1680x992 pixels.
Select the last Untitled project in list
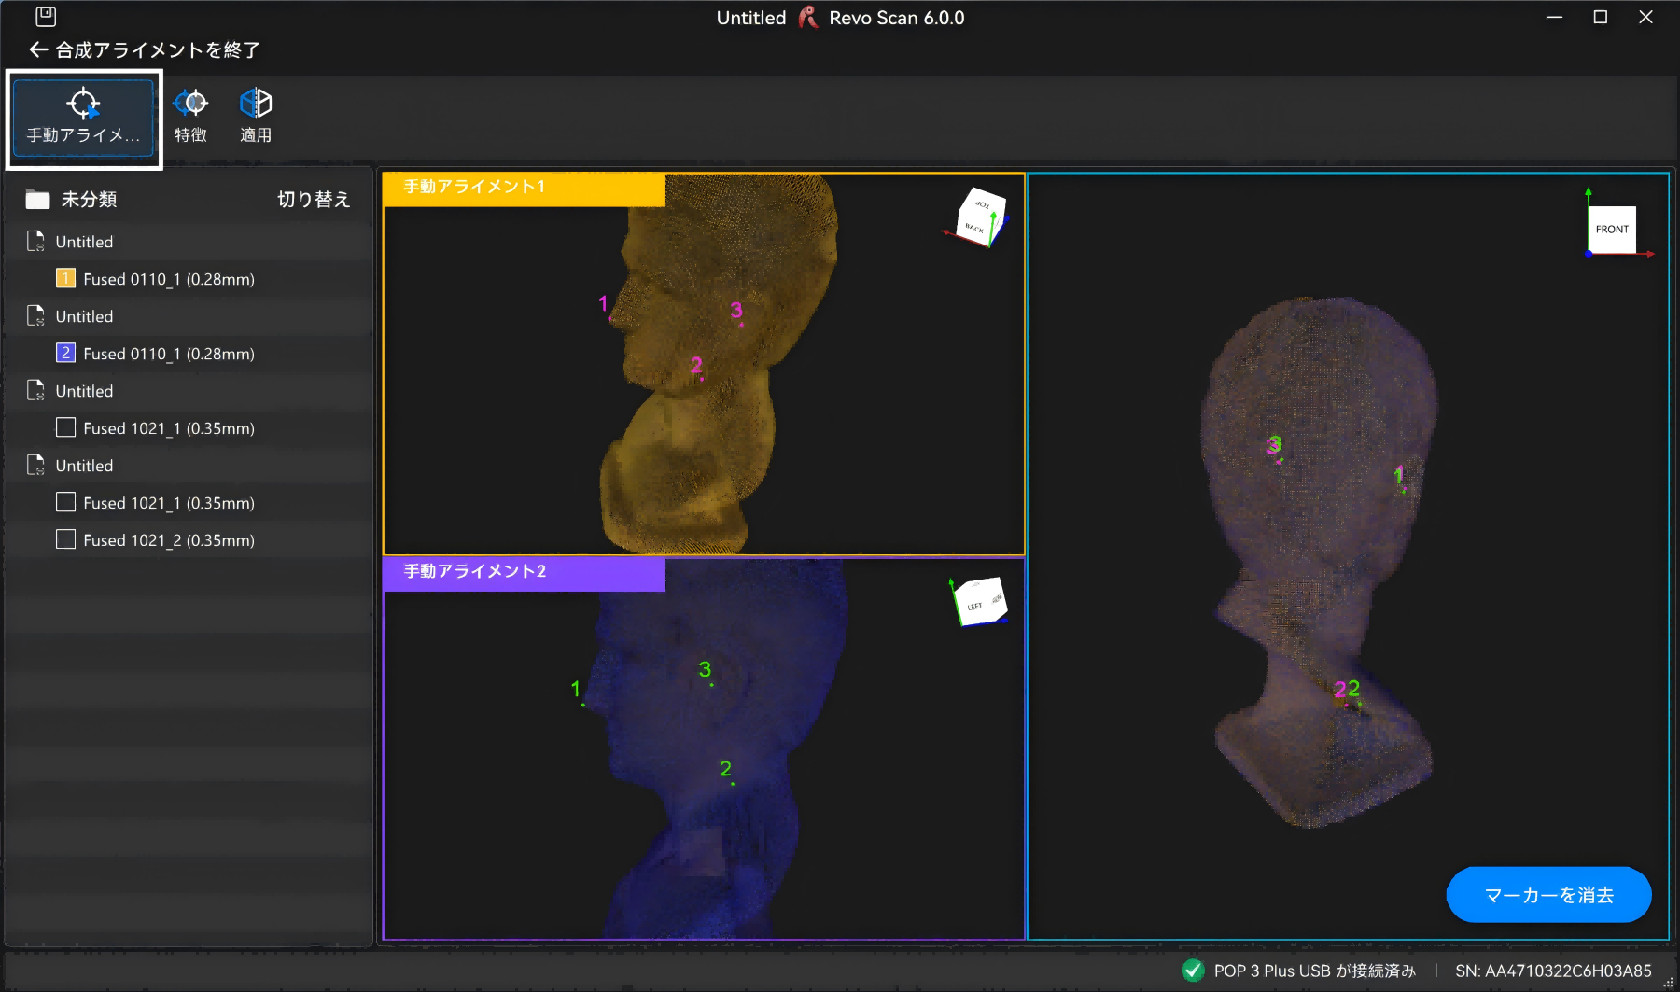(84, 466)
